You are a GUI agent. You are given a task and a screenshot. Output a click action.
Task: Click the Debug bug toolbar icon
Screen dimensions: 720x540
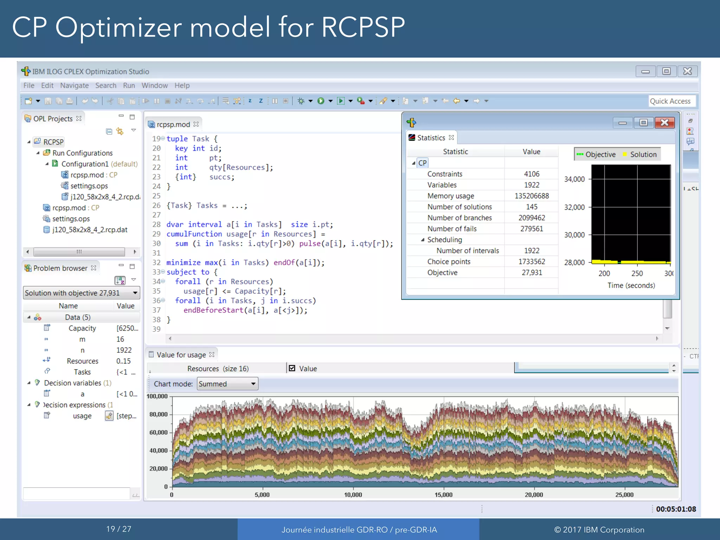301,101
